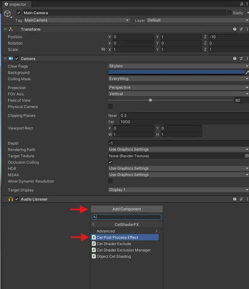Click the Inspector info icon in tab
The width and height of the screenshot is (249, 289).
click(6, 4)
